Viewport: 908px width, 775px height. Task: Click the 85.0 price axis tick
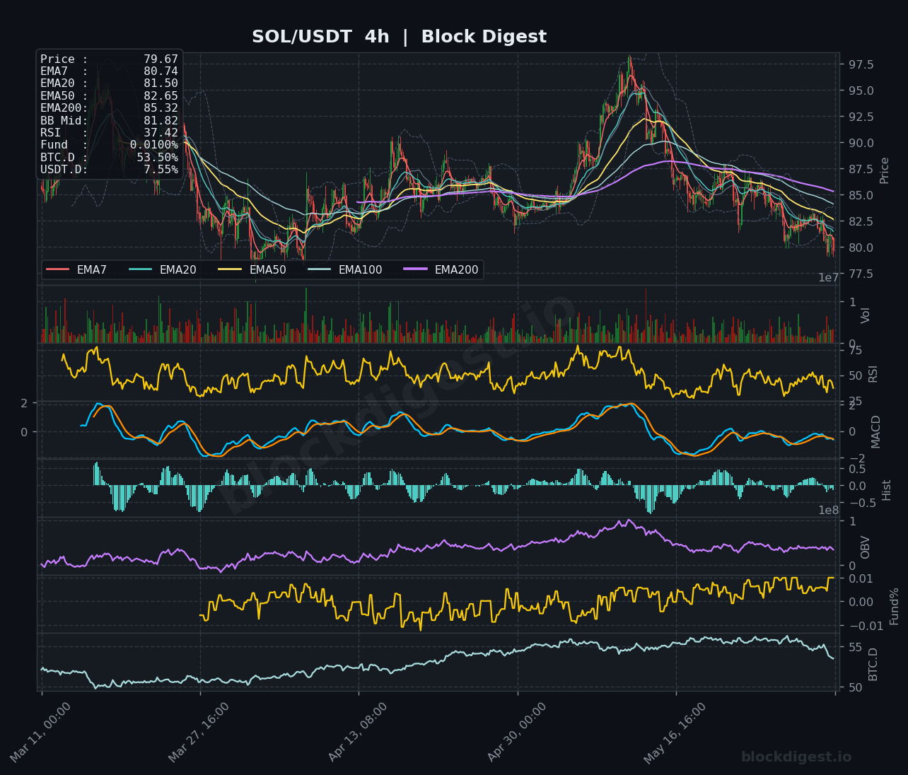[x=861, y=196]
